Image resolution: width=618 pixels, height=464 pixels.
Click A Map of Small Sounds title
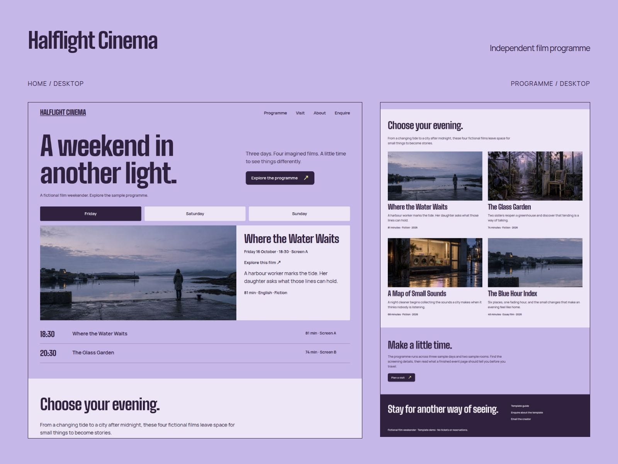[417, 293]
